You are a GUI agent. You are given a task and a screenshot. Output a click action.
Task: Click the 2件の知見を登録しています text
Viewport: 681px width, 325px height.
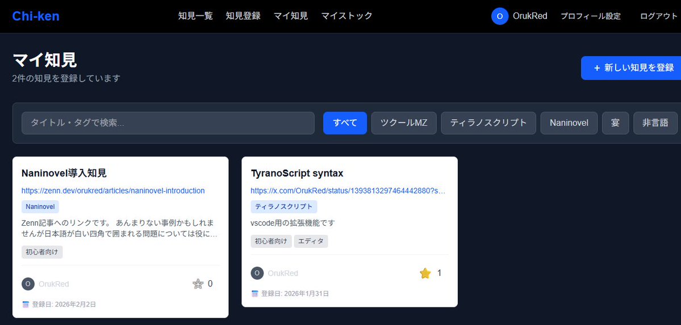(x=66, y=78)
